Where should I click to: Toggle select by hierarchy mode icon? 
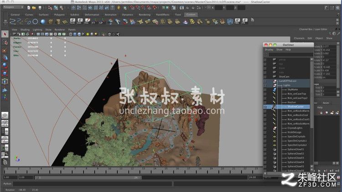[50, 8]
